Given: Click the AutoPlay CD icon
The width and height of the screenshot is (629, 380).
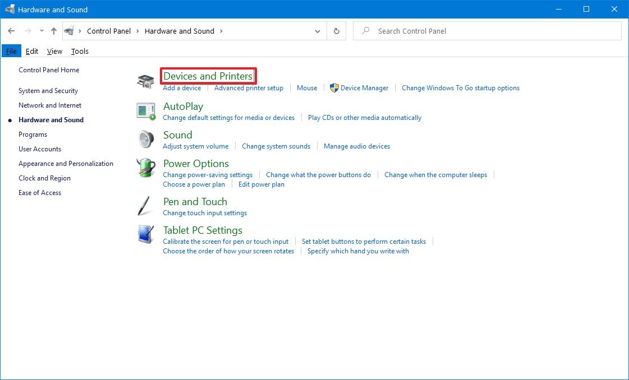Looking at the screenshot, I should [145, 110].
